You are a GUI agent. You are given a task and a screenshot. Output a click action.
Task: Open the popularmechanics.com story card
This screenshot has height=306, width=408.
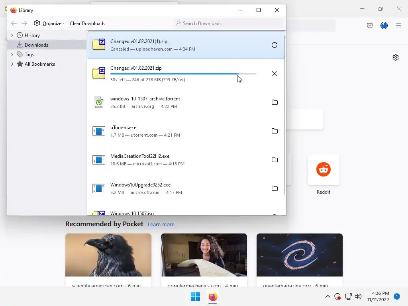pyautogui.click(x=204, y=260)
